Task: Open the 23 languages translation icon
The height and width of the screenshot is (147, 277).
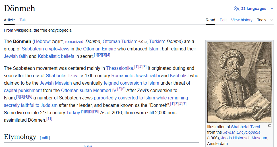Action: coord(236,9)
